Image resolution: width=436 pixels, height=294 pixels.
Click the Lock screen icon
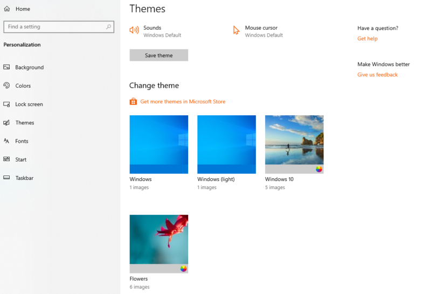(x=6, y=104)
